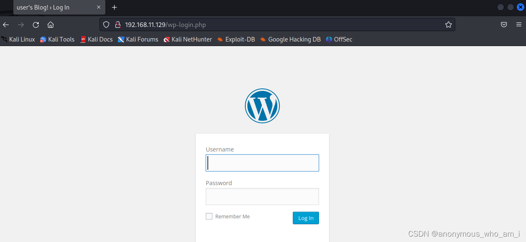This screenshot has width=526, height=242.
Task: Click the shield tracking protection icon
Action: coord(106,24)
